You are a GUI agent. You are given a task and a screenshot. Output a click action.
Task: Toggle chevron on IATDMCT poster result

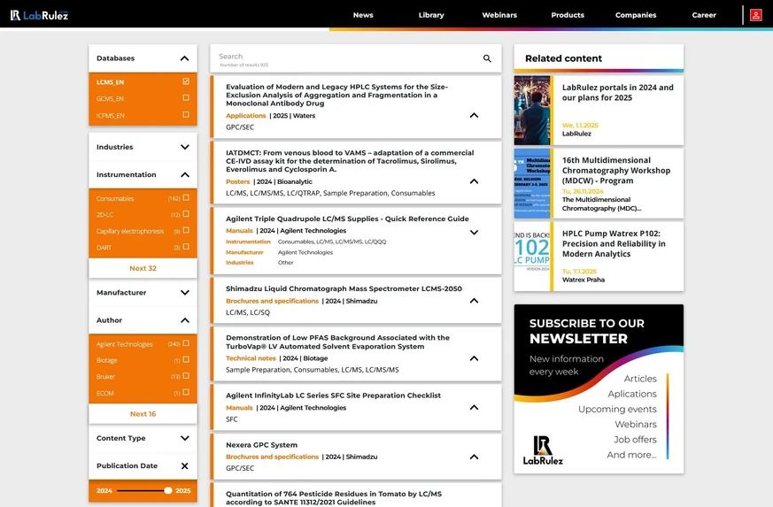click(474, 181)
